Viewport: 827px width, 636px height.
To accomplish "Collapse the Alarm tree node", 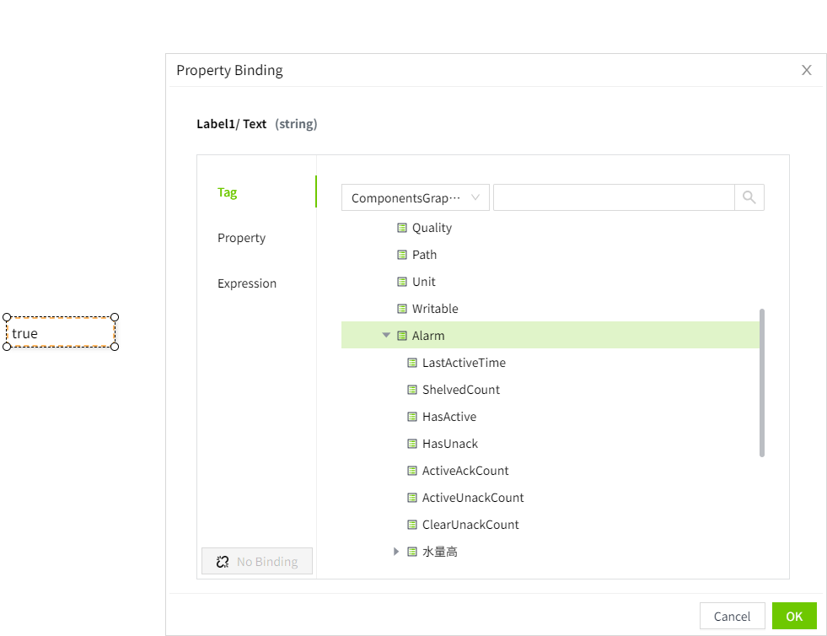I will point(386,336).
